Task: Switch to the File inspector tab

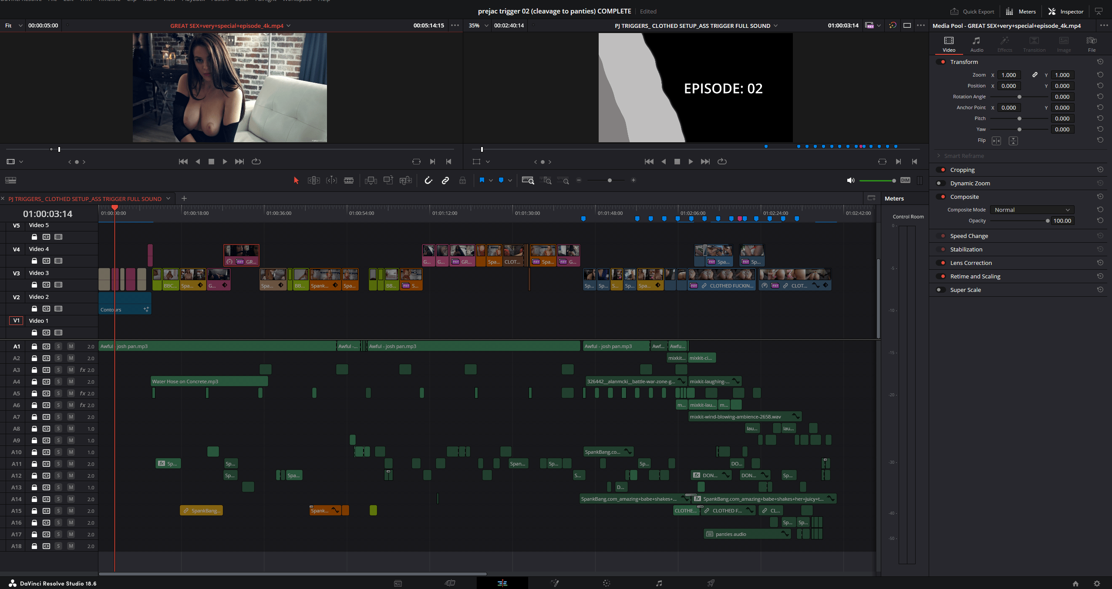Action: point(1092,44)
